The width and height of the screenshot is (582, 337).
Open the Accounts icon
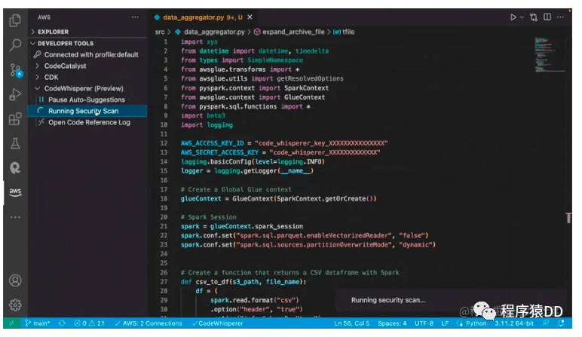(15, 280)
